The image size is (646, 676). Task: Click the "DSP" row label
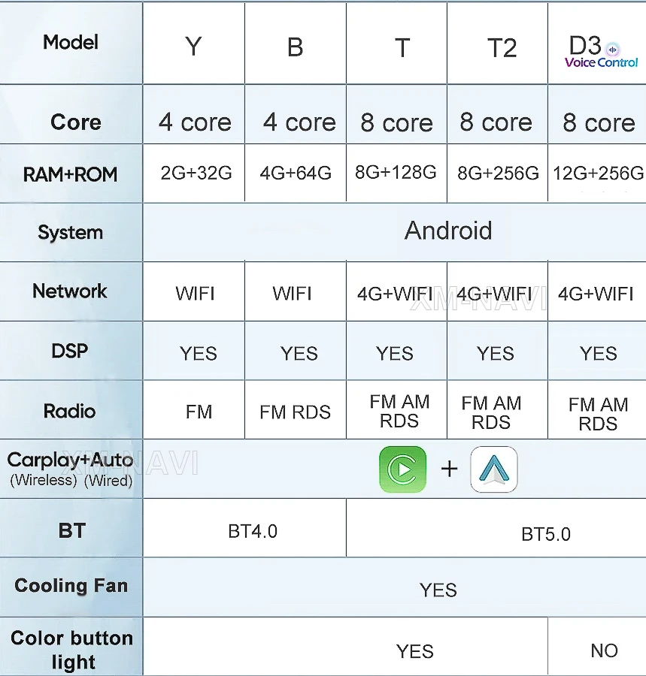pyautogui.click(x=70, y=350)
